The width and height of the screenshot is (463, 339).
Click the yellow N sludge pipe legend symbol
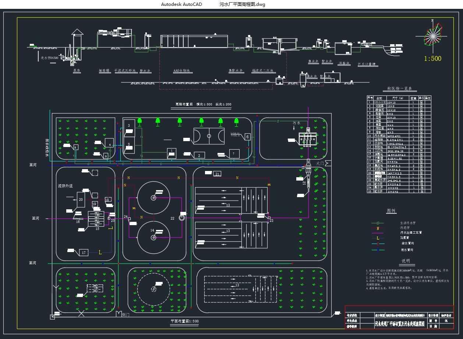[378, 228]
